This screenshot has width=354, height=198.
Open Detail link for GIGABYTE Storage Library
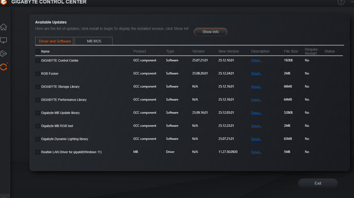click(256, 86)
